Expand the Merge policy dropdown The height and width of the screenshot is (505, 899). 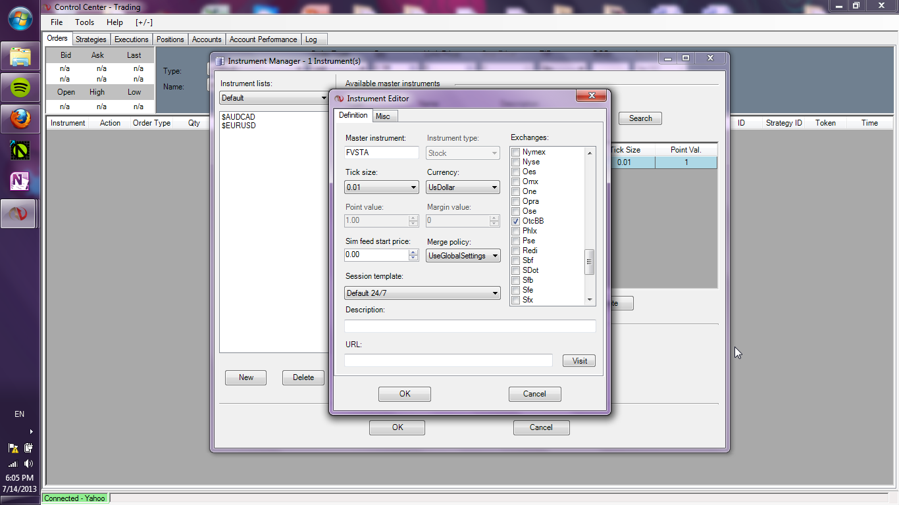463,256
